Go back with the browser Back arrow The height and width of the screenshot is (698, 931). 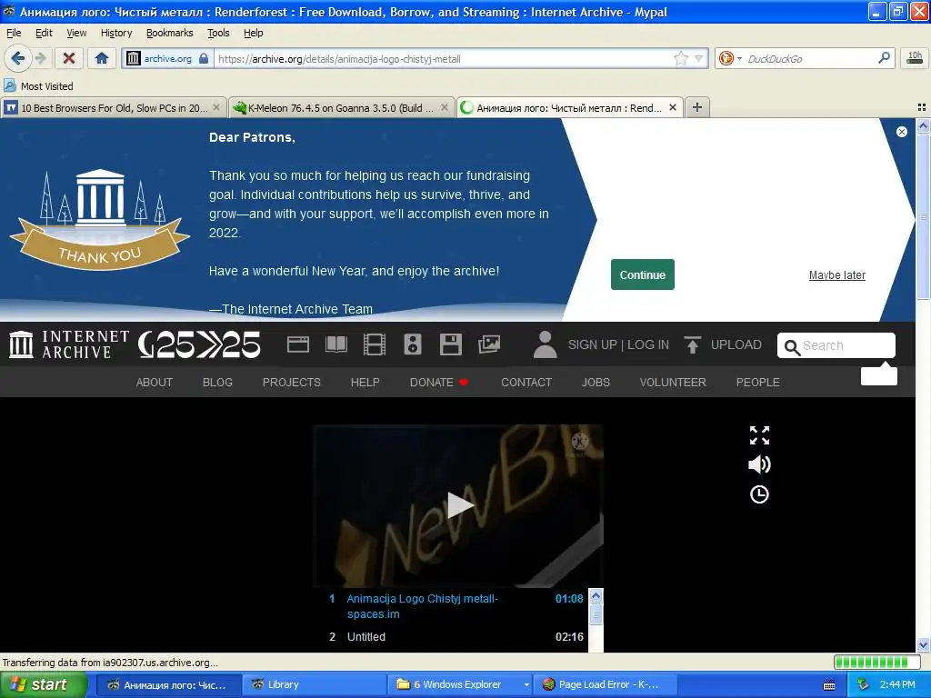pos(17,58)
